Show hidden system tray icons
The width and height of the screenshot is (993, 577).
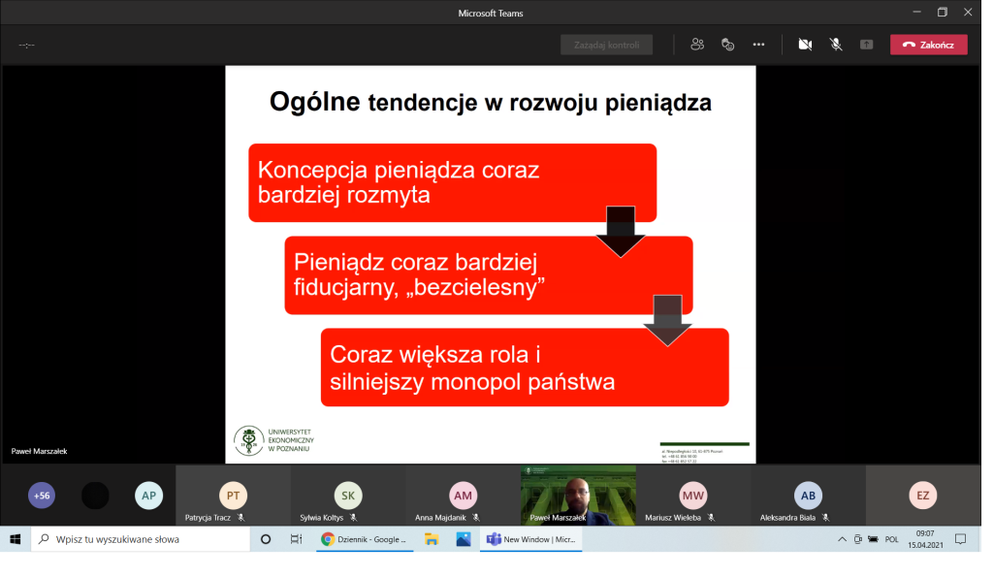(841, 539)
